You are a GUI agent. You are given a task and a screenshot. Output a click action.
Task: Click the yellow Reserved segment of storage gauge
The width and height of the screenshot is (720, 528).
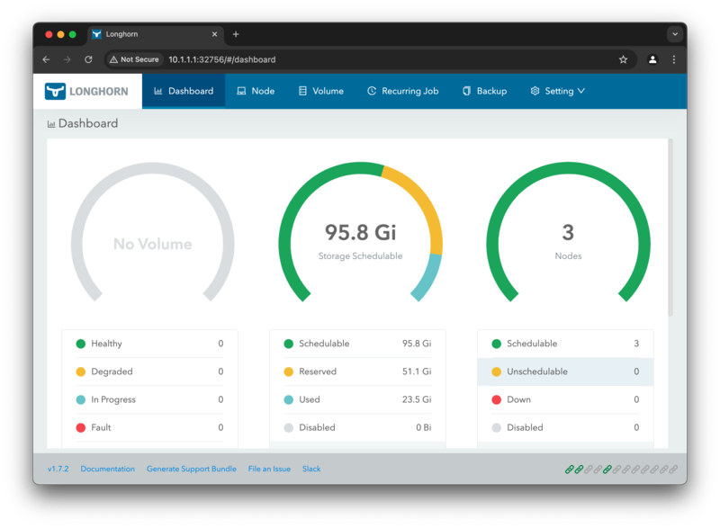(422, 201)
